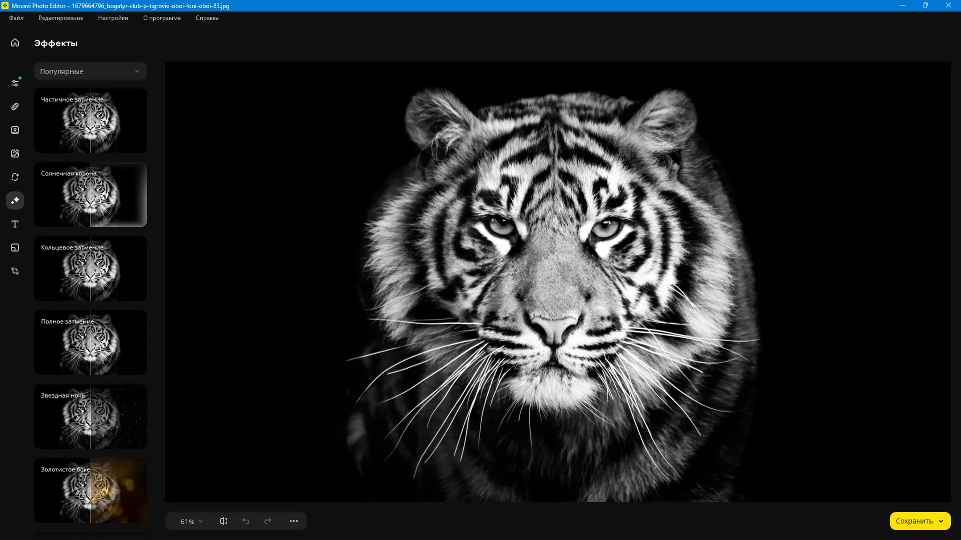Viewport: 961px width, 540px height.
Task: Toggle the before/after comparison view
Action: (224, 520)
